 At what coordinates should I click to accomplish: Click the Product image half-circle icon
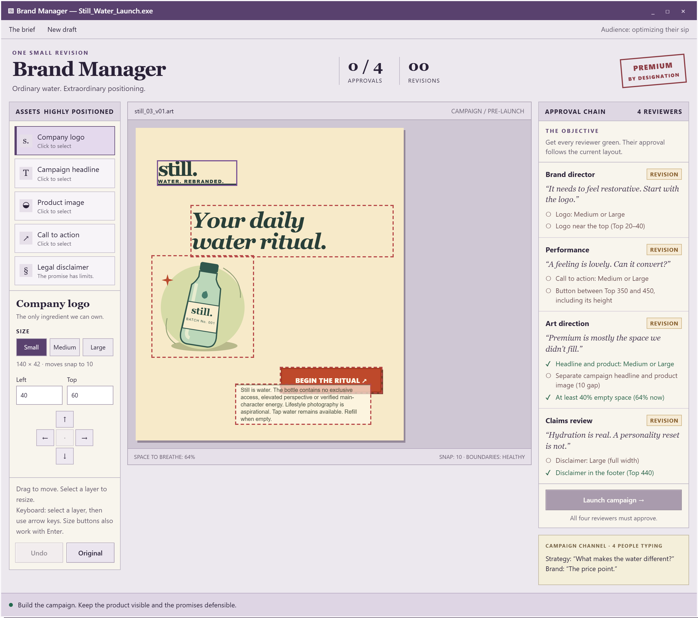(26, 205)
